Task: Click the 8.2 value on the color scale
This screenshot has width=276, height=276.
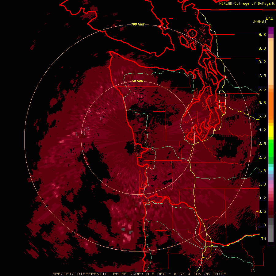Action: pyautogui.click(x=262, y=62)
